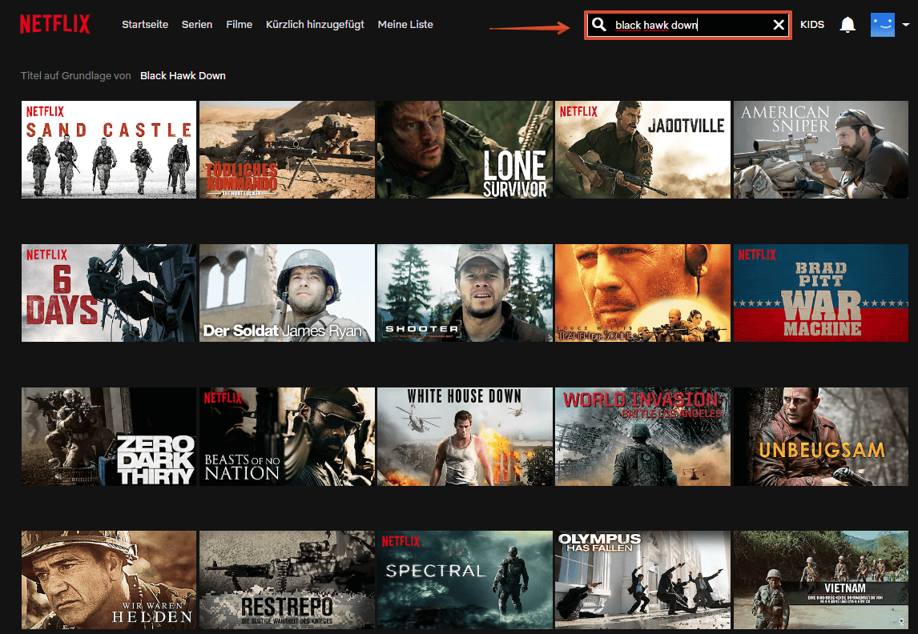This screenshot has height=634, width=918.
Task: Open the Wir waren Helden thumbnail
Action: click(x=109, y=580)
